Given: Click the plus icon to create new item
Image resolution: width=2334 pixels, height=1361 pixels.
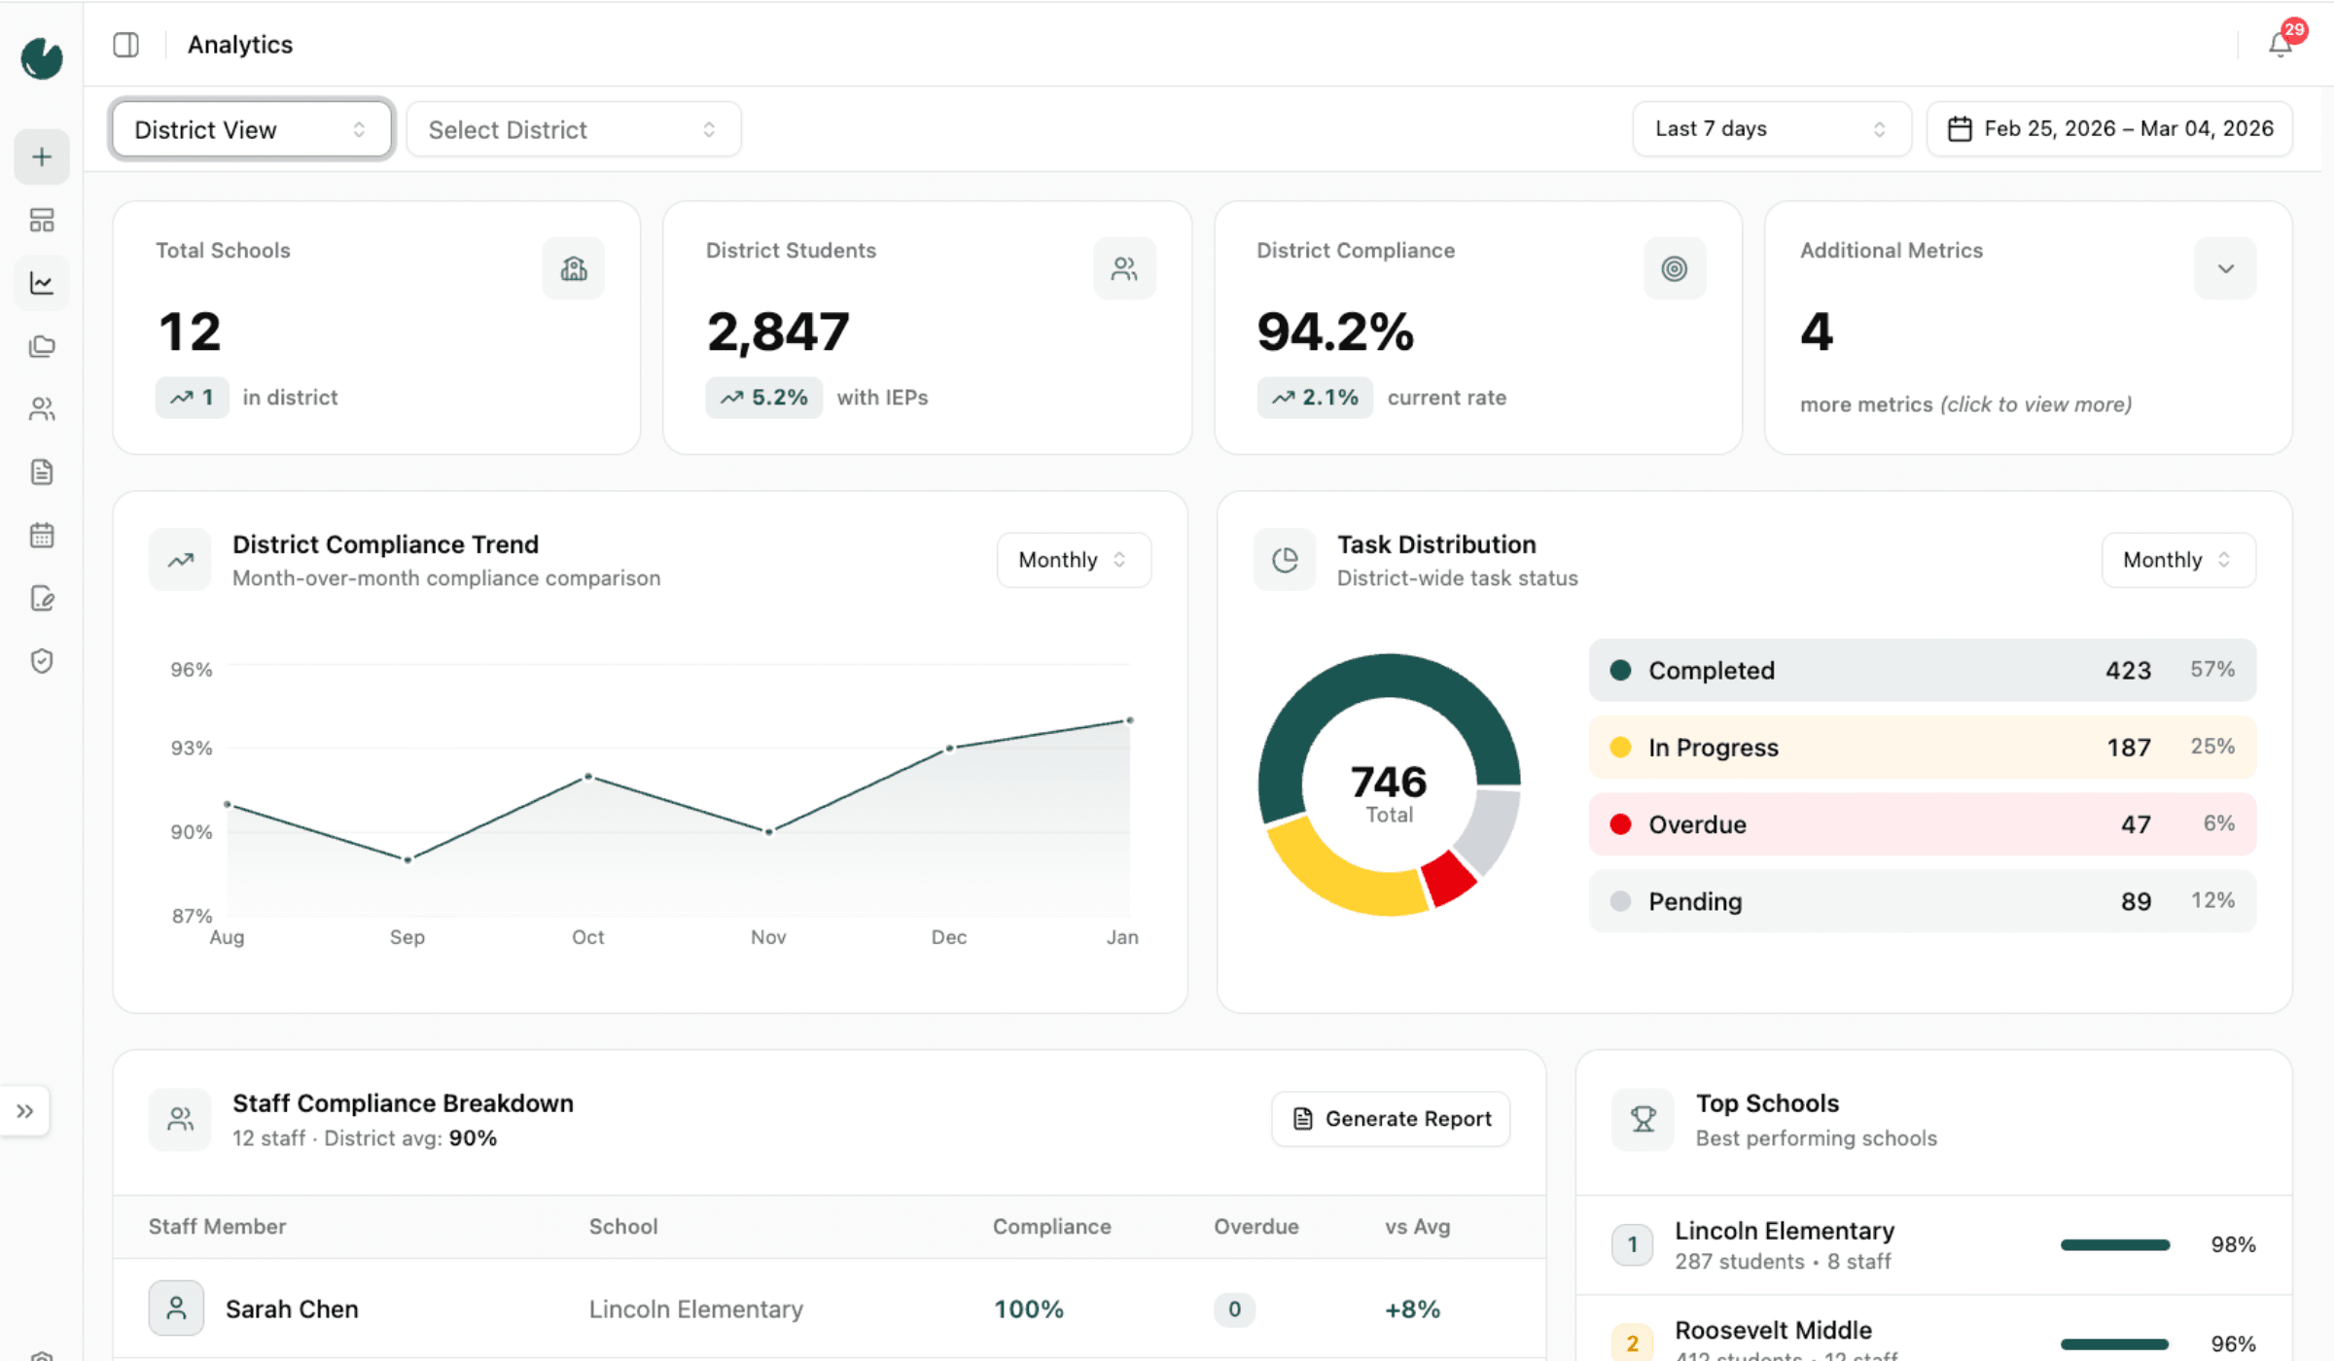Looking at the screenshot, I should tap(41, 157).
